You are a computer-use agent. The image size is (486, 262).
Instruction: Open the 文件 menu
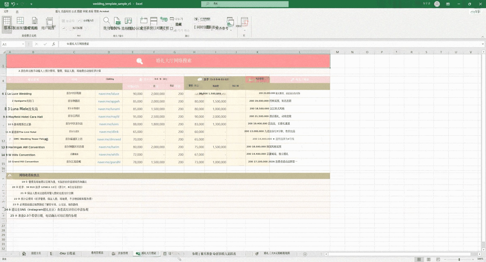6,11
